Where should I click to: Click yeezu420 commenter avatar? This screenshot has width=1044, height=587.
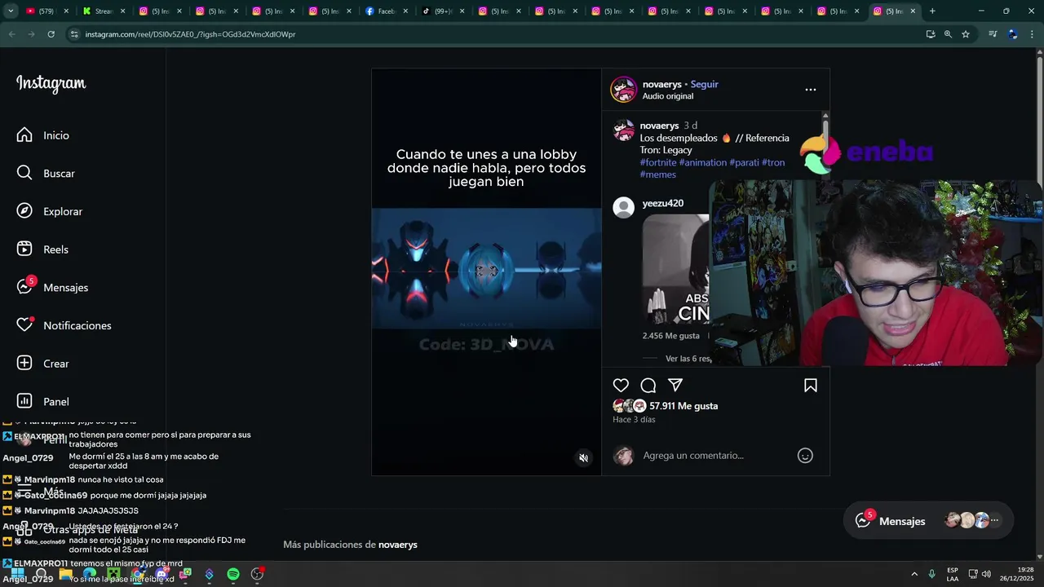tap(624, 207)
